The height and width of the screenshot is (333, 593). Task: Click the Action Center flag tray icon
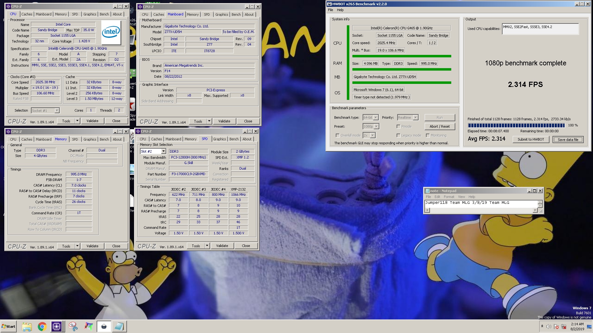(556, 327)
